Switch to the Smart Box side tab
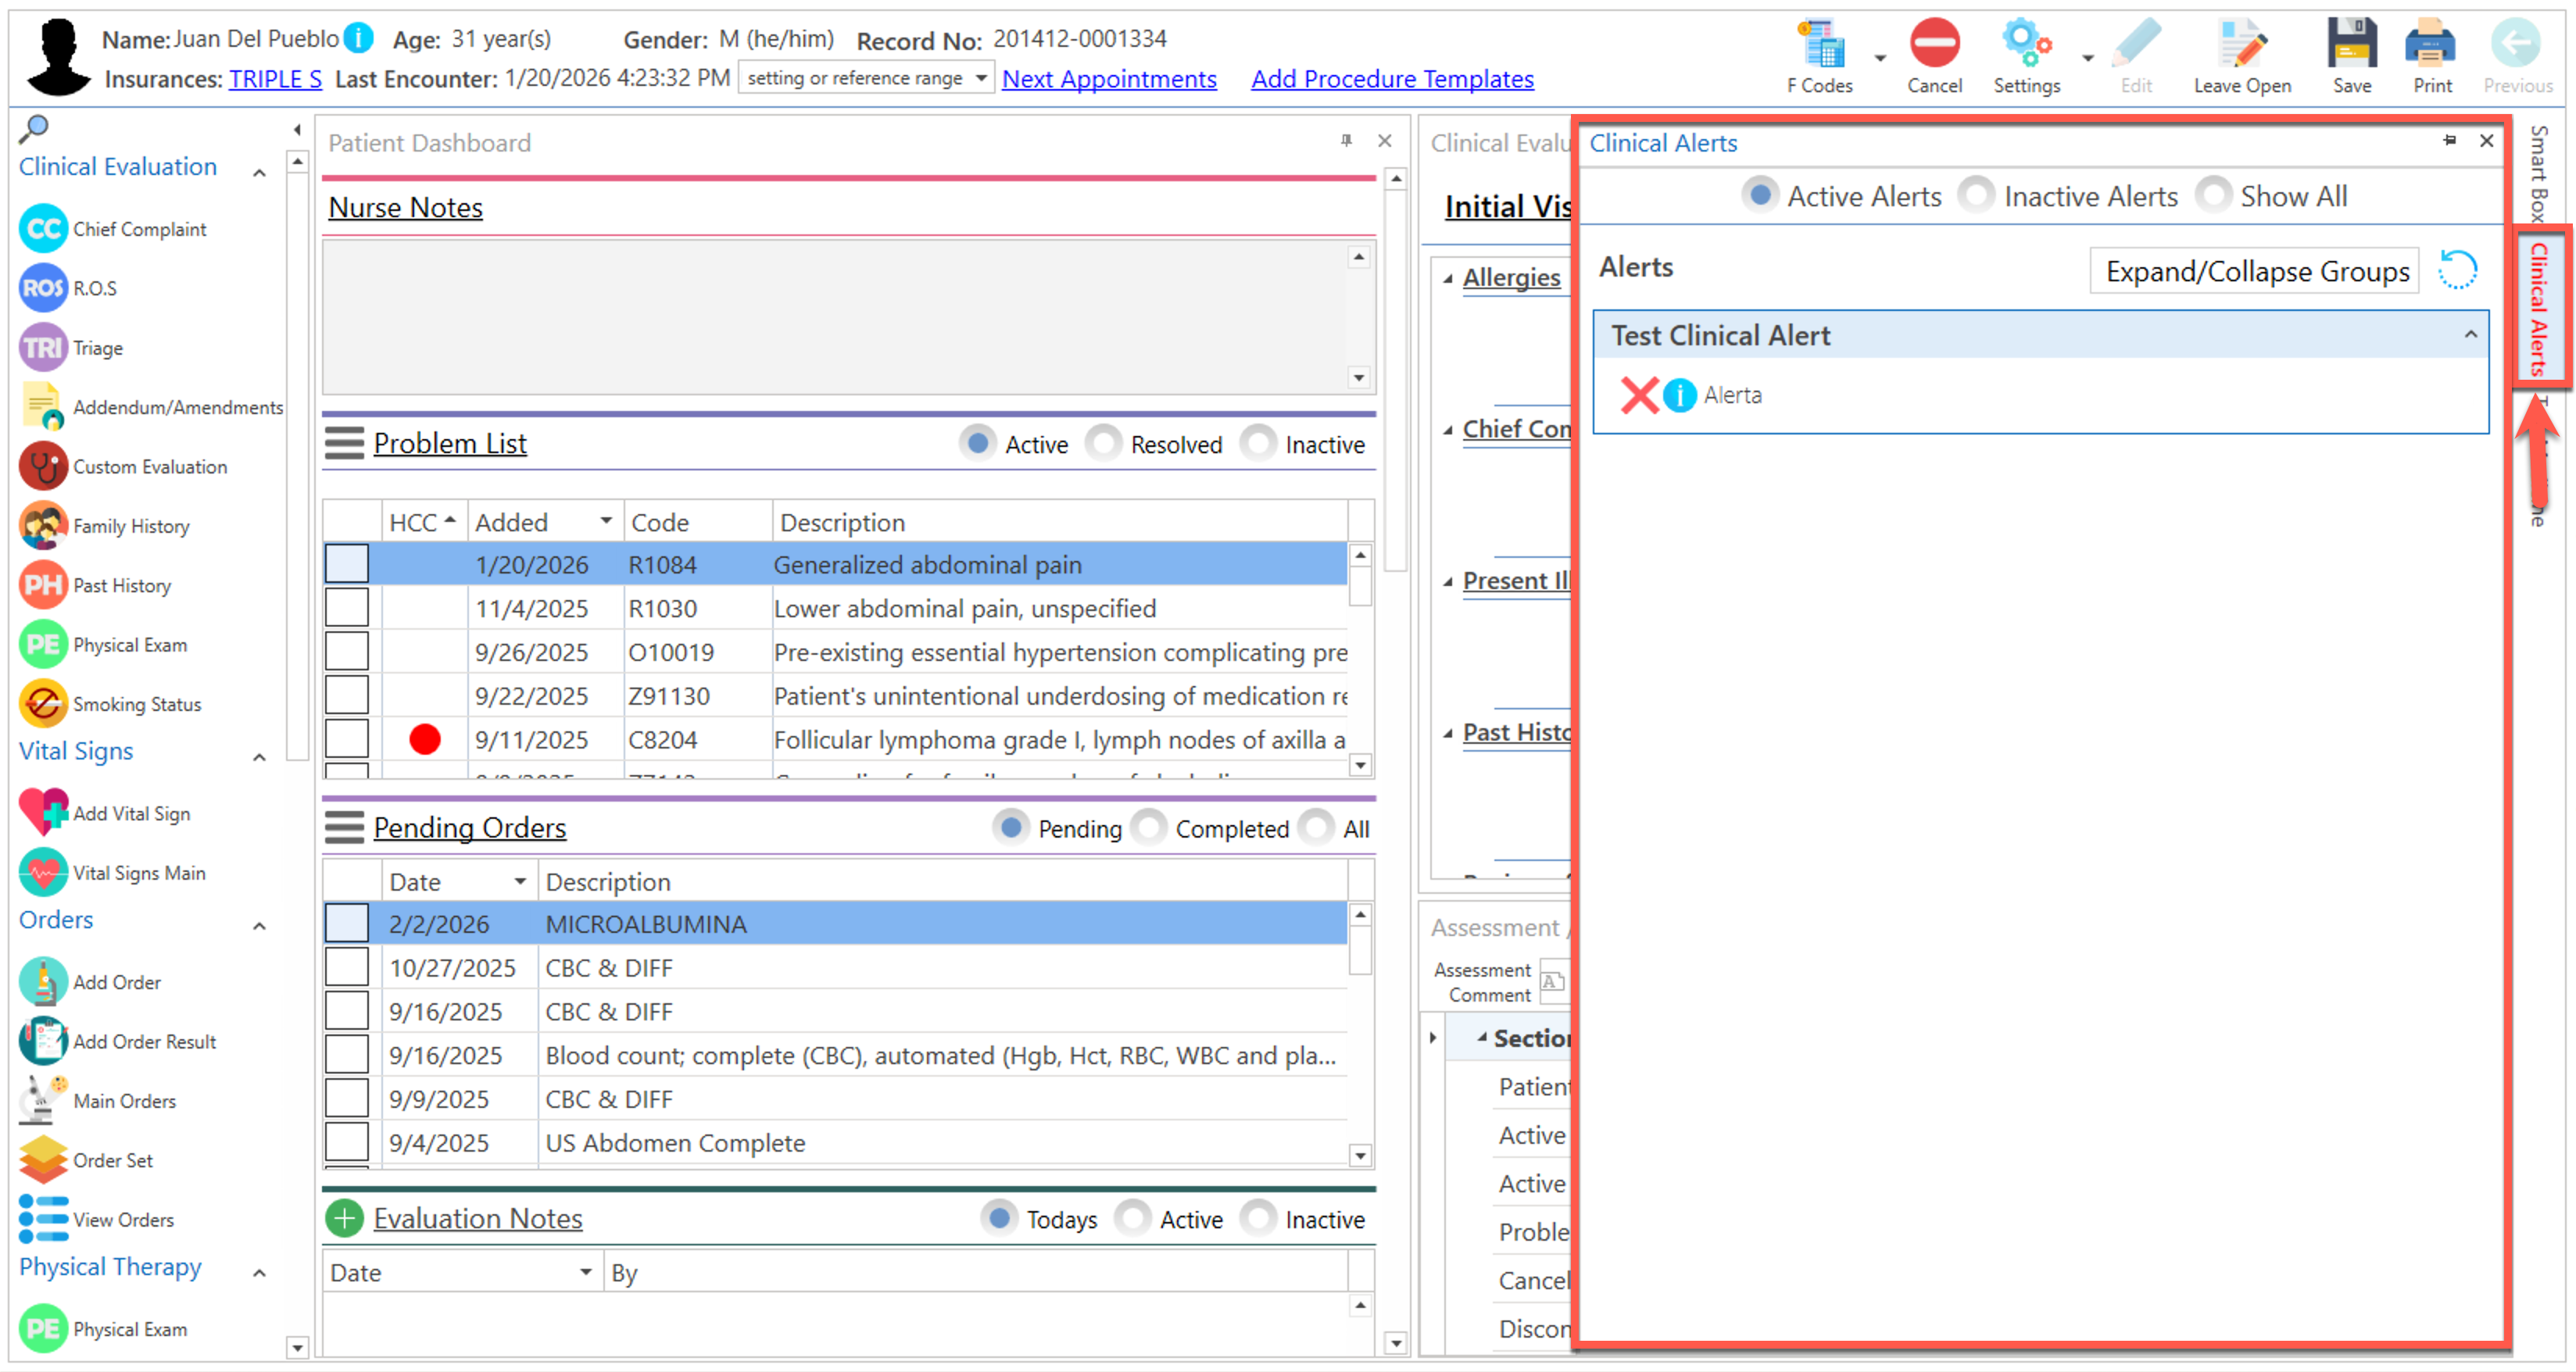The width and height of the screenshot is (2576, 1372). 2538,172
